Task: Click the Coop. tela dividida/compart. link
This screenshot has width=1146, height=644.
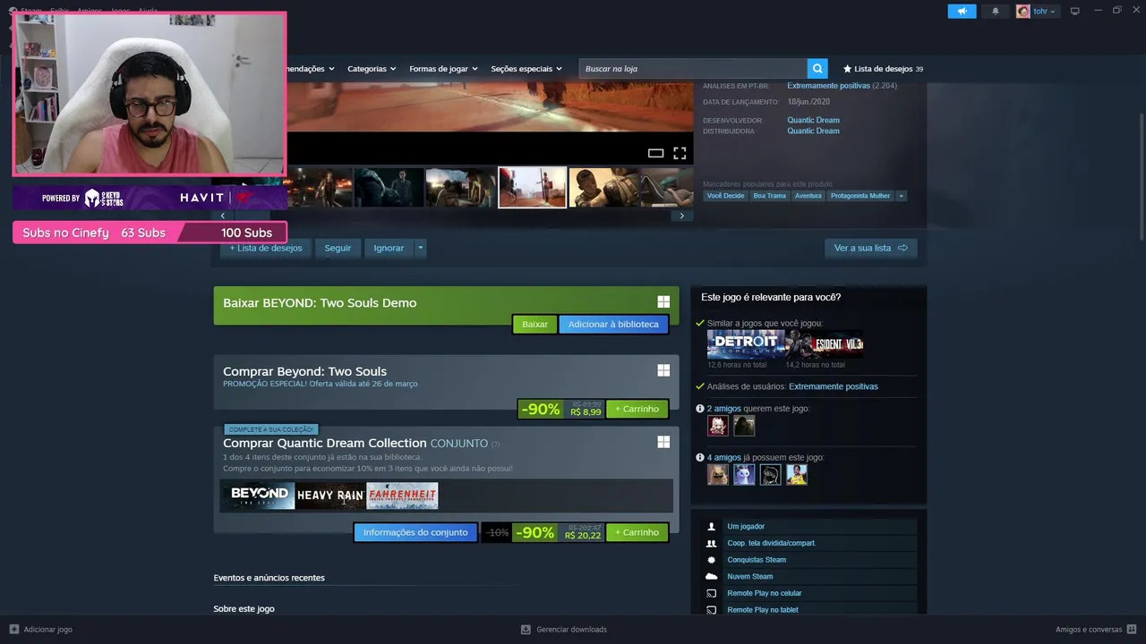Action: pyautogui.click(x=771, y=543)
